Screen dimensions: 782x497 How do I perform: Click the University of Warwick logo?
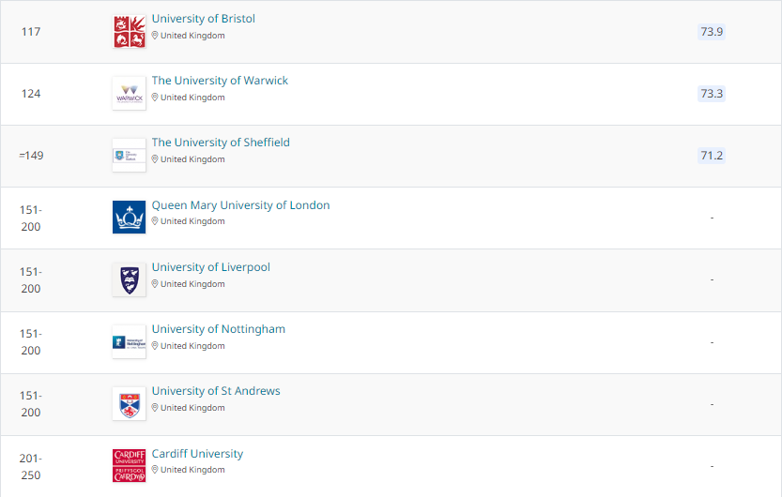[x=129, y=94]
